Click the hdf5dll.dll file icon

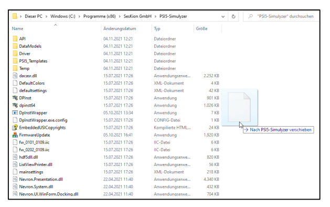click(15, 157)
